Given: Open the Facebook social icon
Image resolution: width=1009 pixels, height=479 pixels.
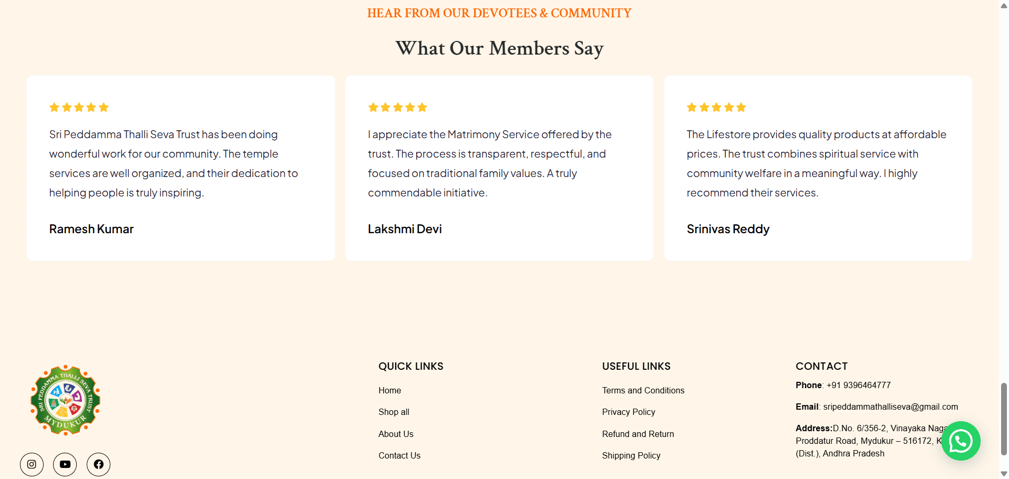Looking at the screenshot, I should pyautogui.click(x=98, y=464).
